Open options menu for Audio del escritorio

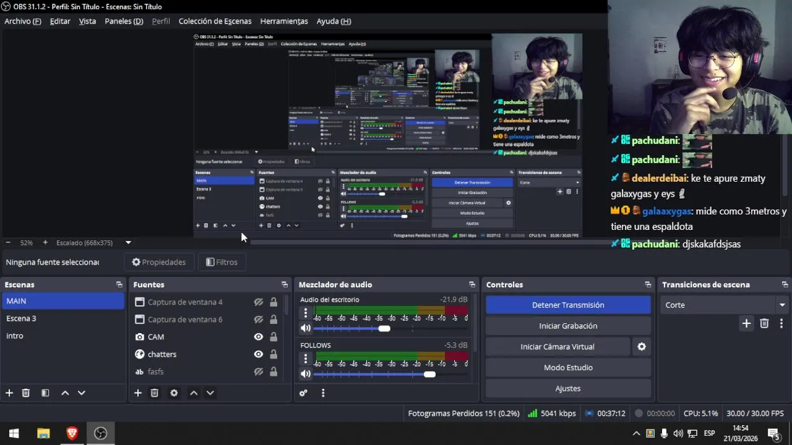305,313
